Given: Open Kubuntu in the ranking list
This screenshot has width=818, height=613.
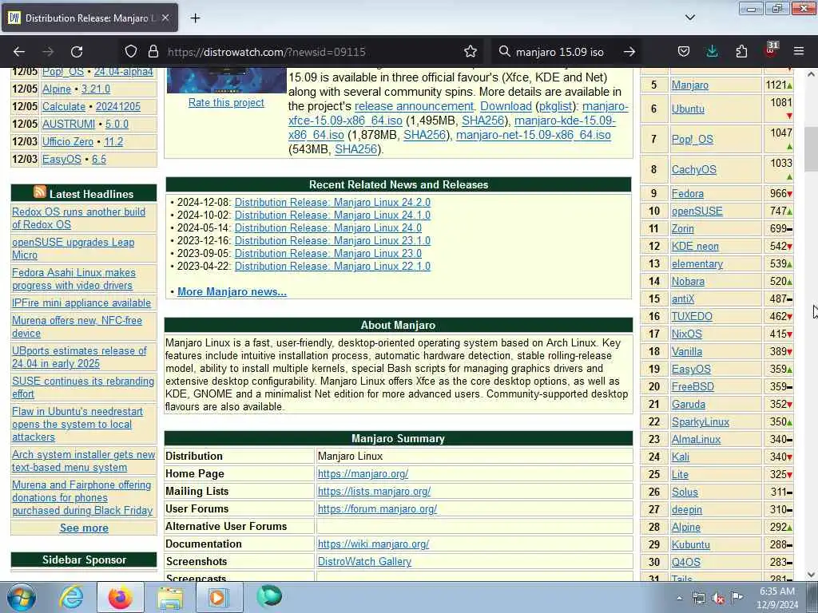Looking at the screenshot, I should click(x=691, y=544).
